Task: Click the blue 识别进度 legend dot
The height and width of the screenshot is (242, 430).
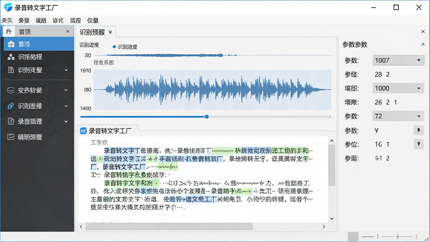Action: 114,47
